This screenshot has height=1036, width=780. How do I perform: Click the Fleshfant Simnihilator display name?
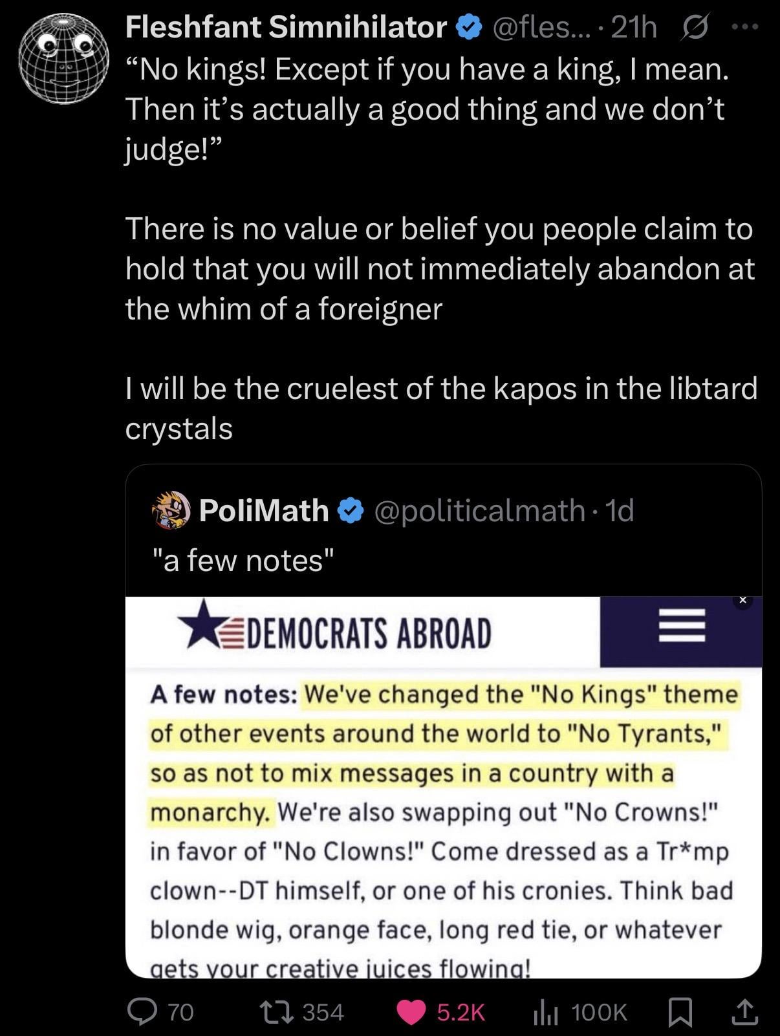coord(285,28)
